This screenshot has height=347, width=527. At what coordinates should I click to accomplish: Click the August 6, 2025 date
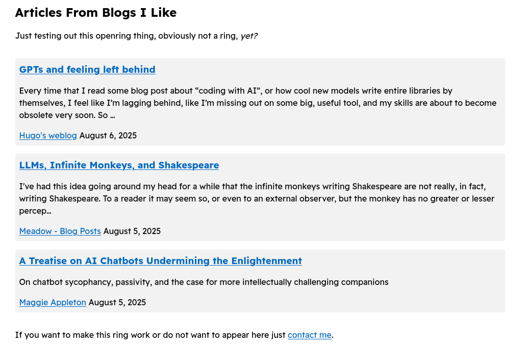pos(108,135)
